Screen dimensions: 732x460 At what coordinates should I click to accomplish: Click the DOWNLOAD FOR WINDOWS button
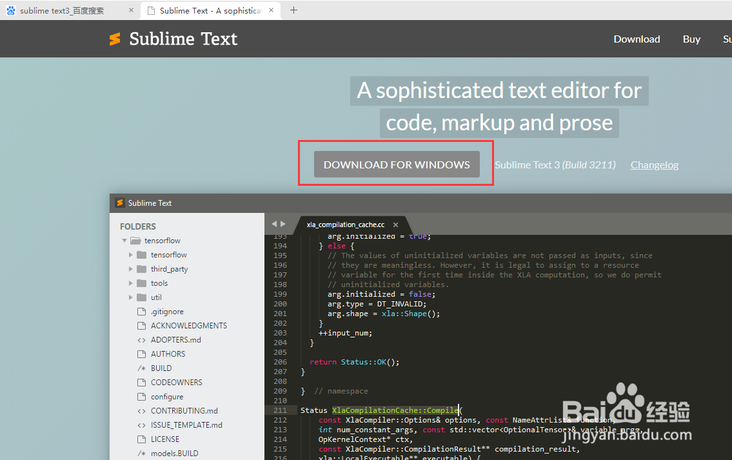tap(397, 165)
